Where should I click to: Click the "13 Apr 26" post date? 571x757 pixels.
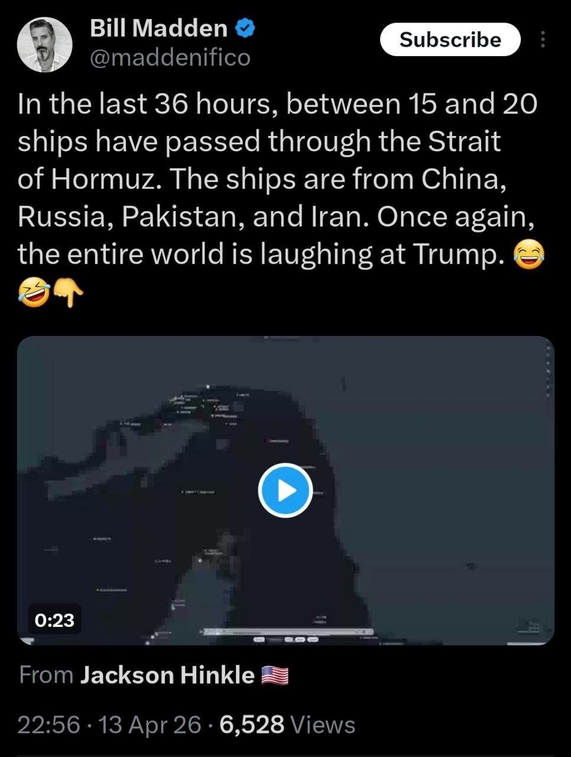pyautogui.click(x=150, y=724)
